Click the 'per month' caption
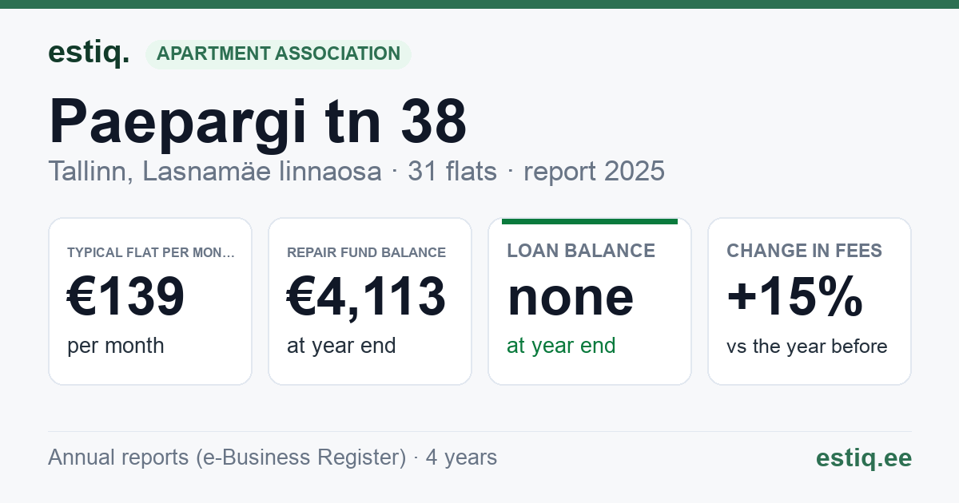 [x=116, y=346]
